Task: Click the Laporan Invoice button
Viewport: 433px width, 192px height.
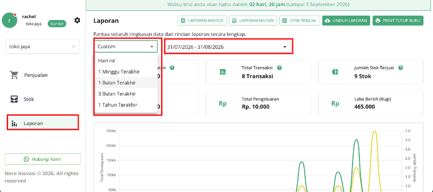Action: tap(202, 20)
